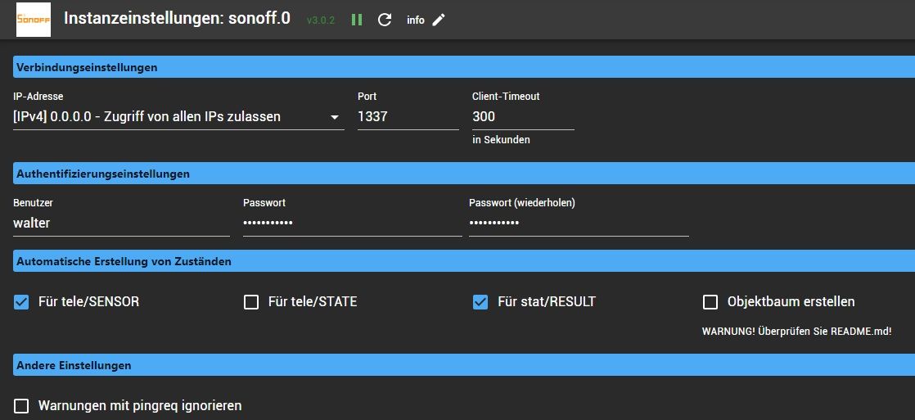The image size is (915, 420).
Task: Edit instance info with pencil icon
Action: click(x=438, y=20)
